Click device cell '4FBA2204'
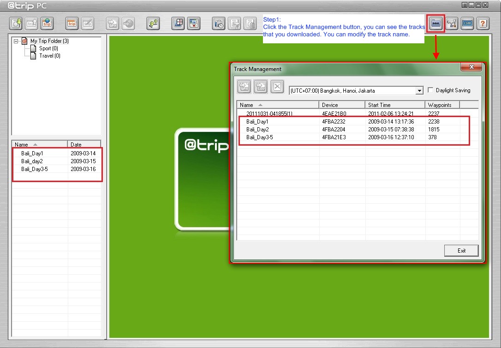This screenshot has width=501, height=348. [334, 130]
